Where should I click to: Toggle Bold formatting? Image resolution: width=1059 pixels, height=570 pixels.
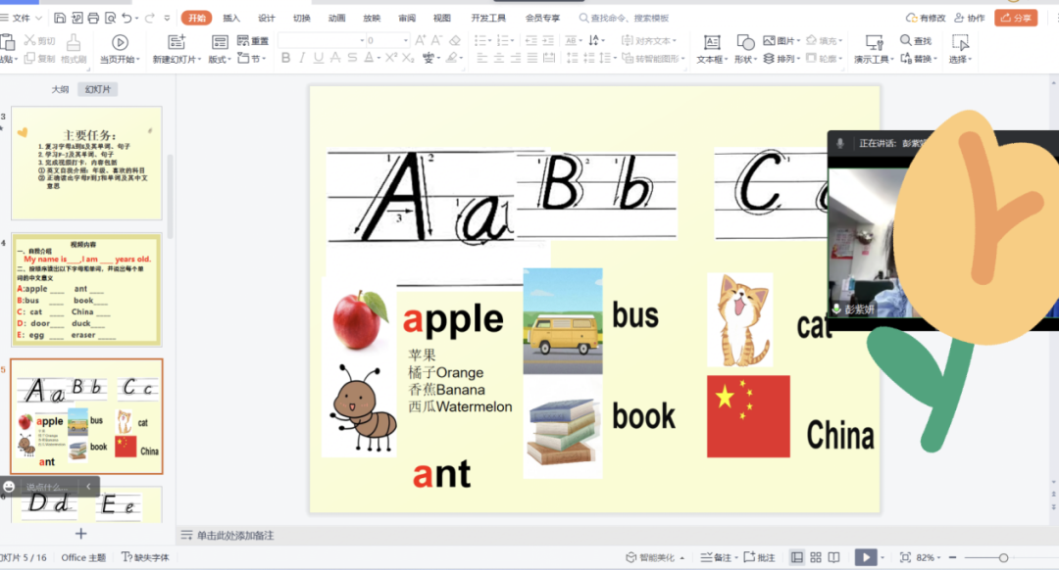pyautogui.click(x=285, y=59)
